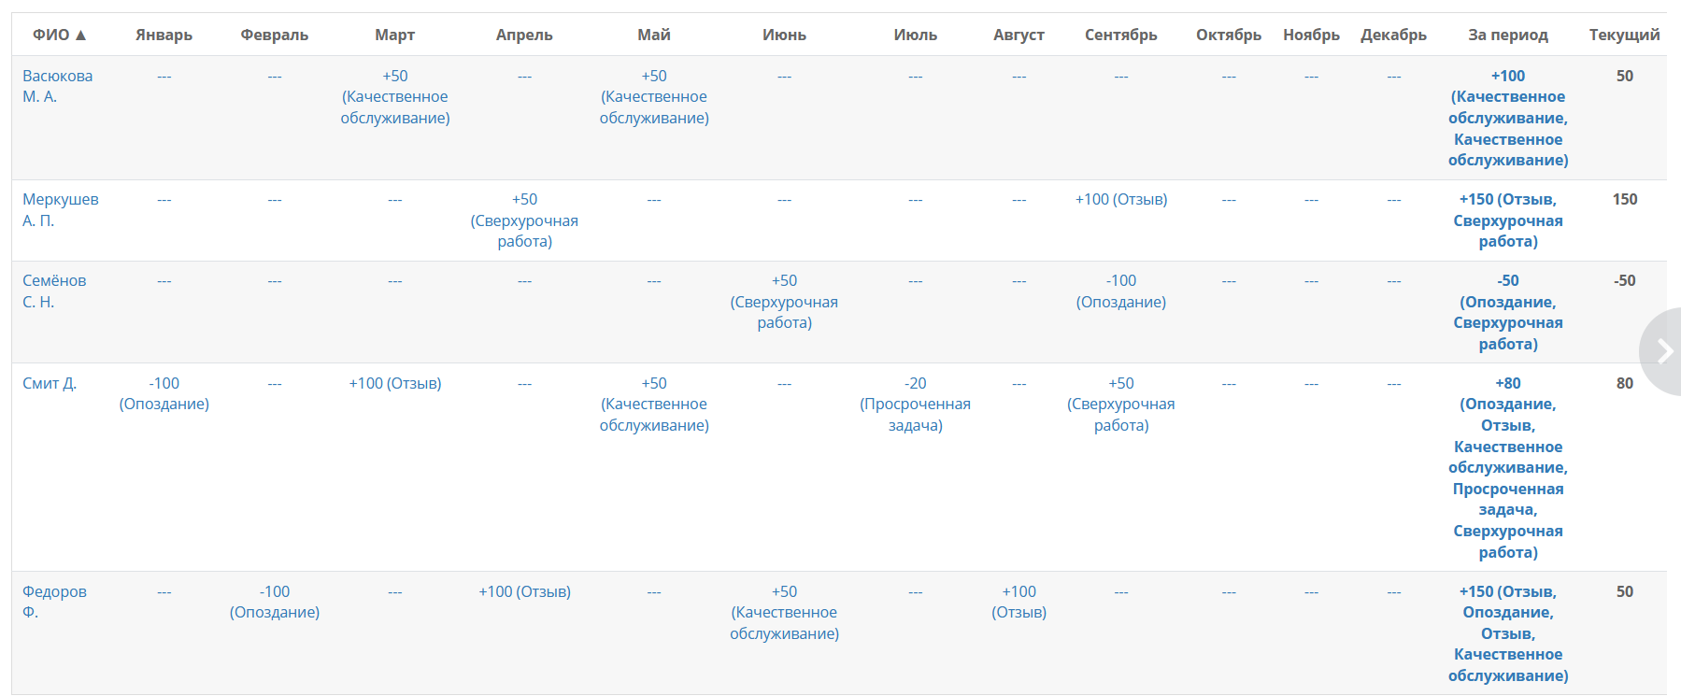This screenshot has width=1681, height=696.
Task: Open employee link Васюкова М. А.
Action: coord(57,86)
